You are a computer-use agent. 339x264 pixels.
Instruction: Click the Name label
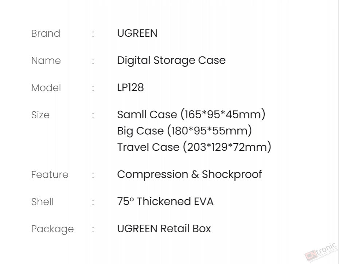46,60
